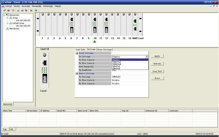This screenshot has height=137, width=219.
Task: Open the Help menu
Action: pyautogui.click(x=57, y=6)
